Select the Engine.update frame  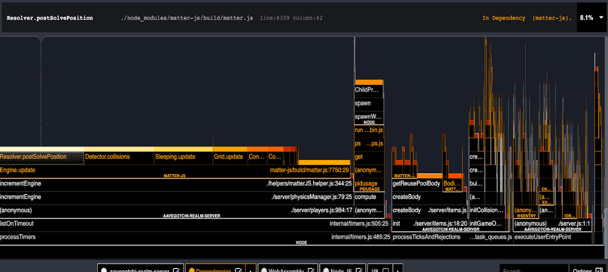click(176, 171)
